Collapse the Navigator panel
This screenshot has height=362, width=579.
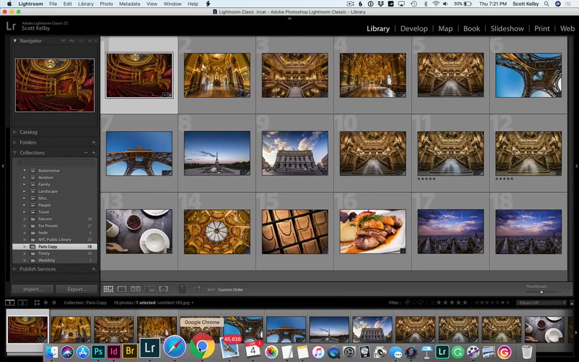pos(15,41)
